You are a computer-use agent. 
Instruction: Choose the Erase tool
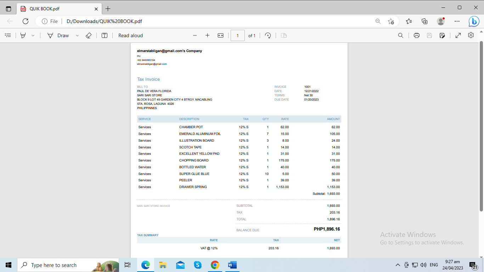89,35
